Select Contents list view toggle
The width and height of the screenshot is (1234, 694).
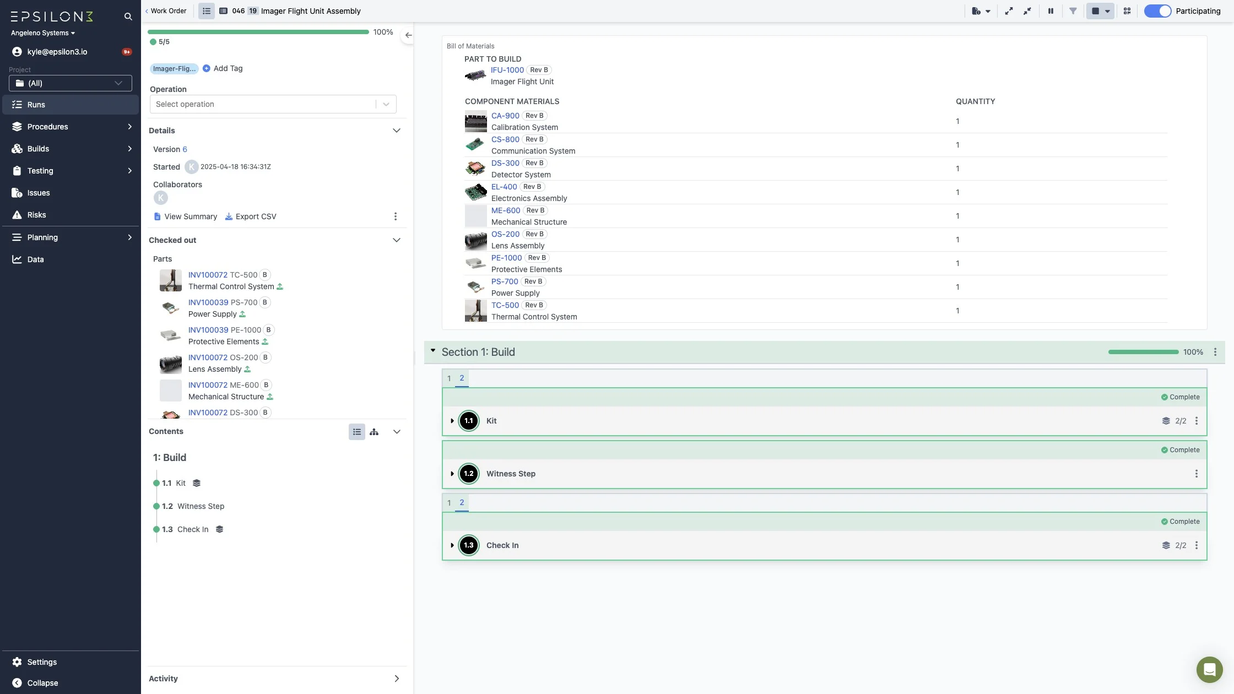(x=356, y=432)
